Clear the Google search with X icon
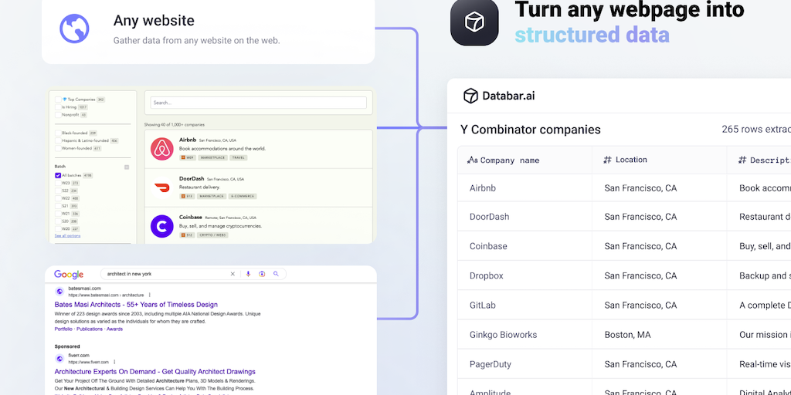 tap(233, 274)
